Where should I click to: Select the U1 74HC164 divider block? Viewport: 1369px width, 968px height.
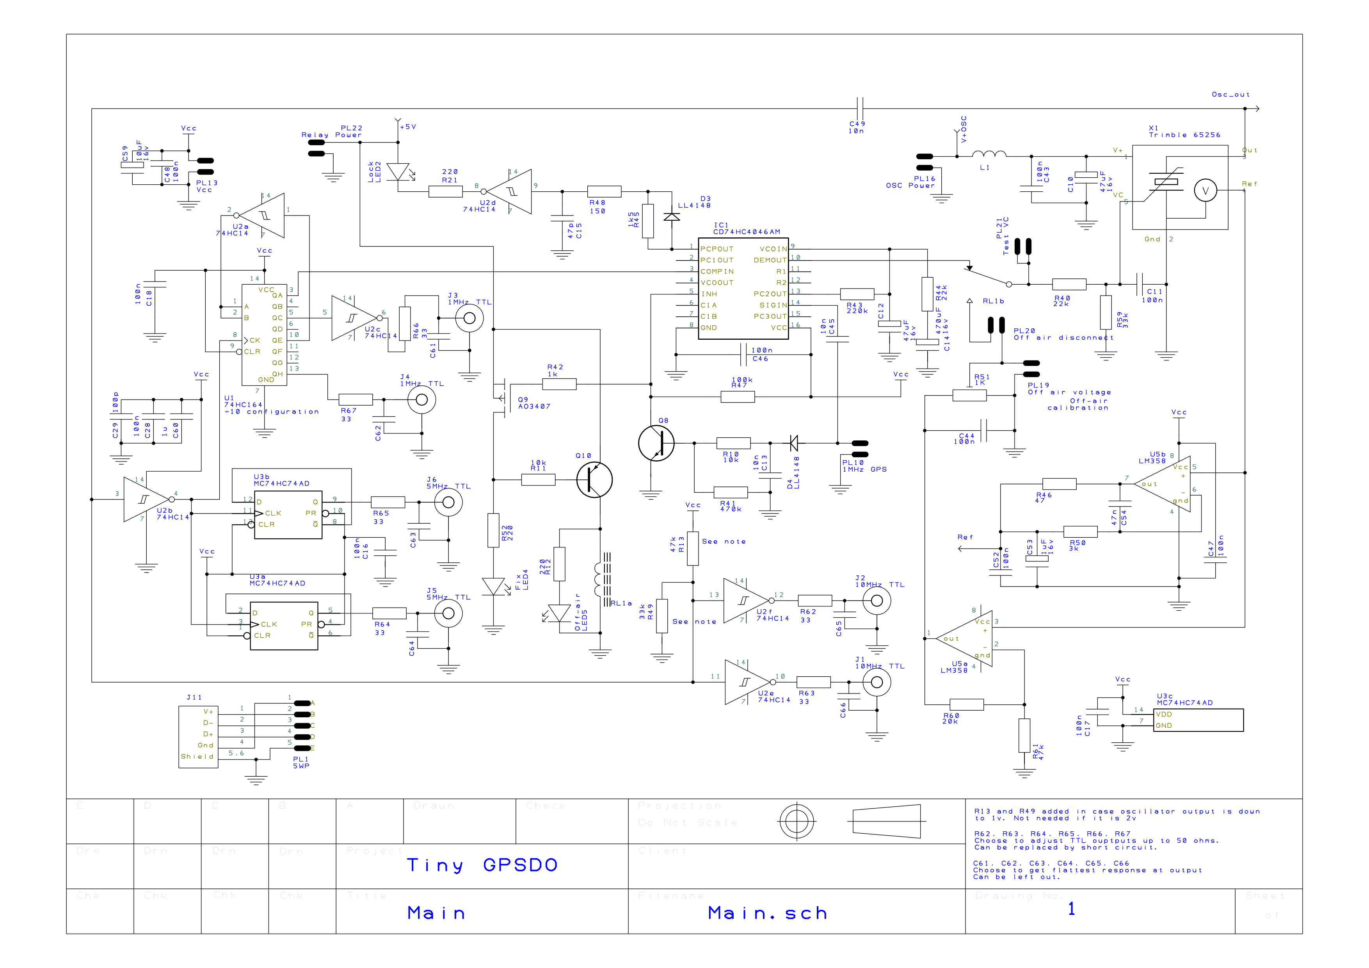pos(264,335)
